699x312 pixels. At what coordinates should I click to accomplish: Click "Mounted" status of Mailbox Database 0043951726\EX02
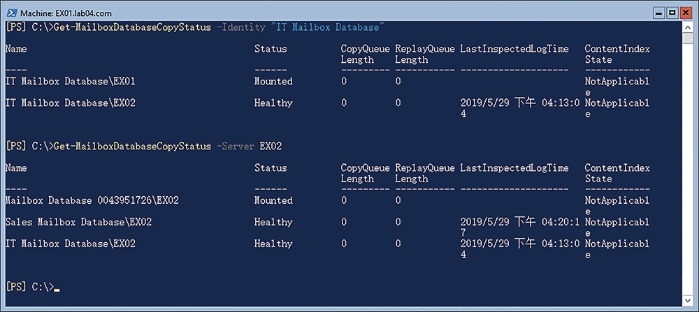[273, 201]
